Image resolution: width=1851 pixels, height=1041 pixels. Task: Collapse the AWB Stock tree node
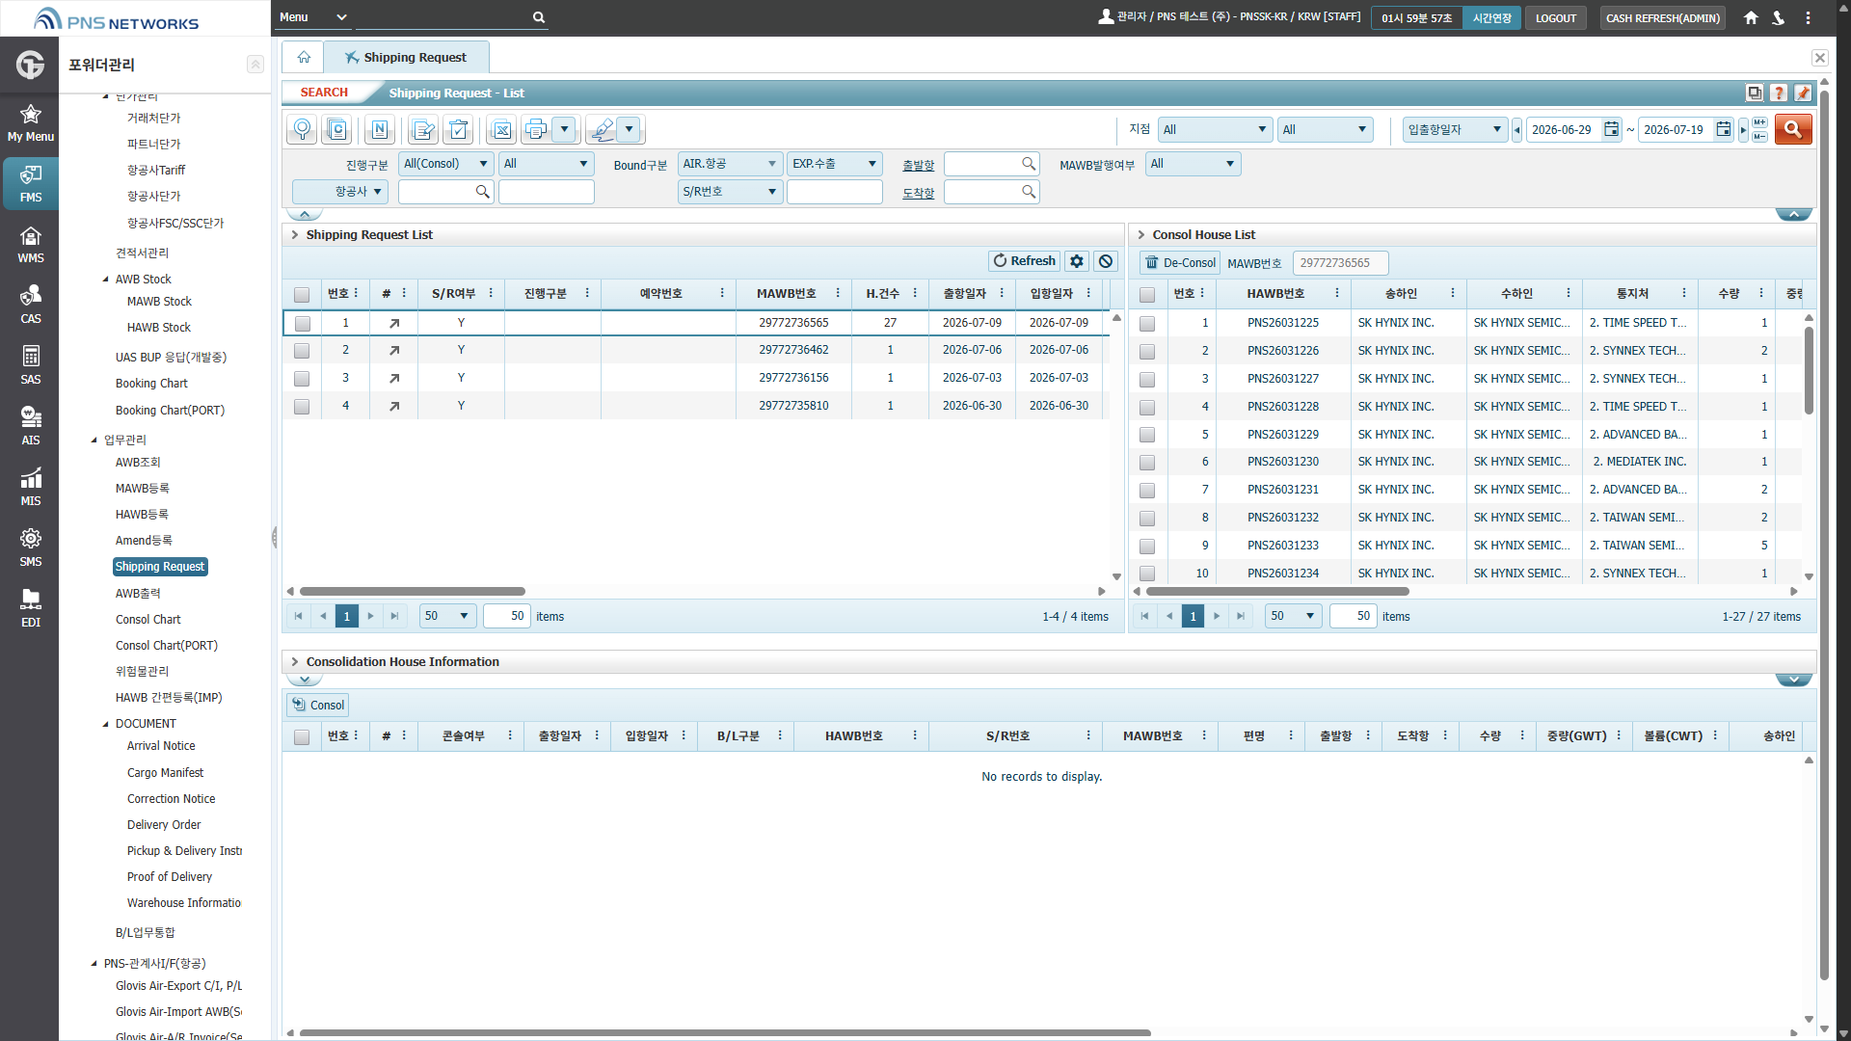coord(106,280)
